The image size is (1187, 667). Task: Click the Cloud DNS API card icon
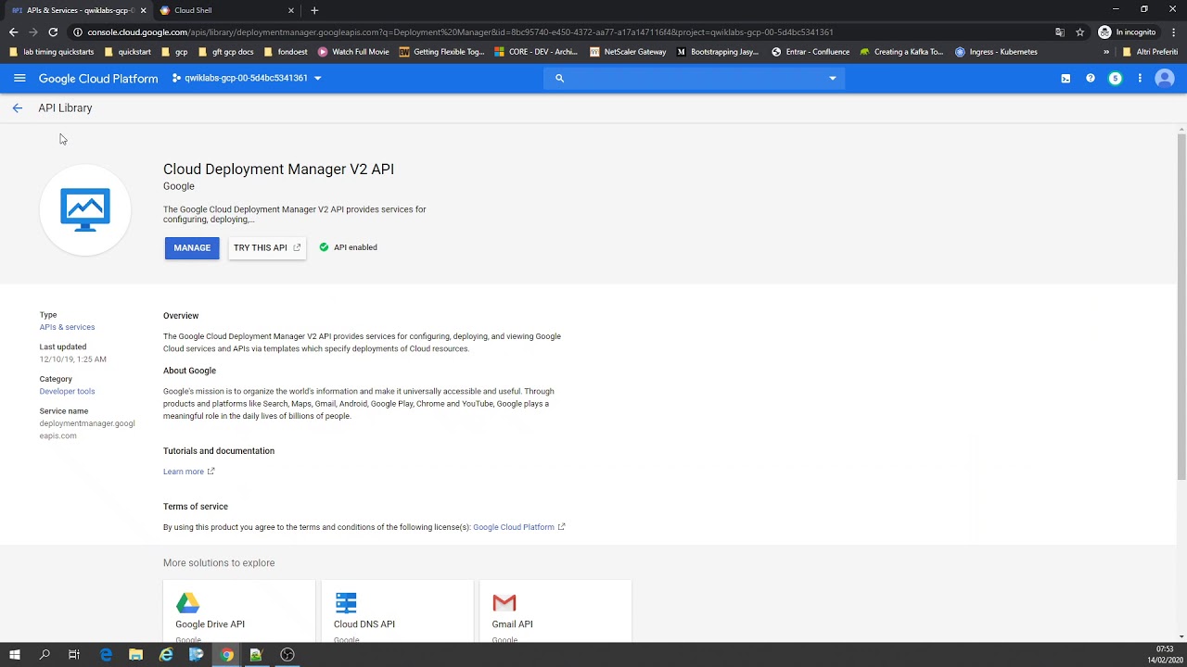pyautogui.click(x=346, y=603)
